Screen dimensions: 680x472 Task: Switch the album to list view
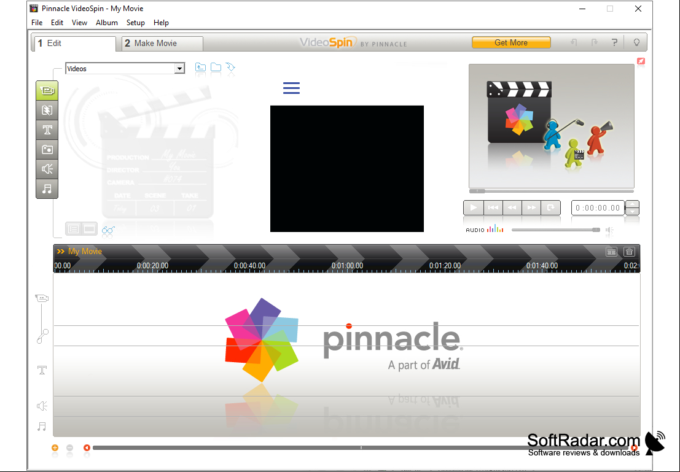(x=73, y=229)
